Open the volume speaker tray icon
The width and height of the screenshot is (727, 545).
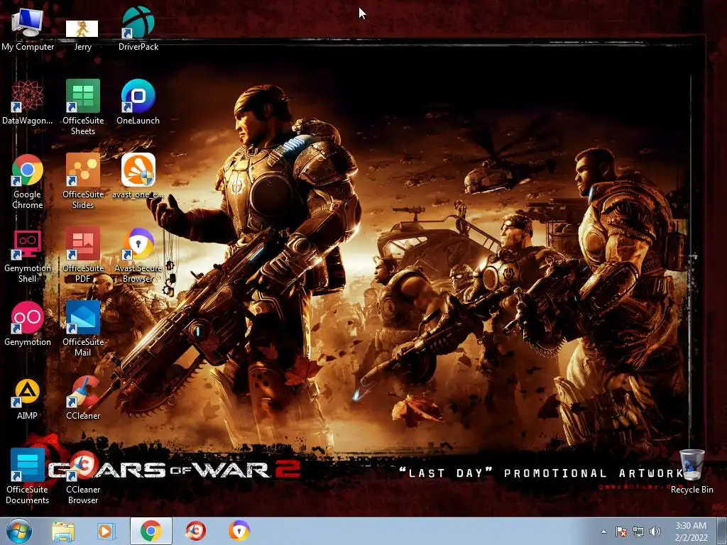(655, 532)
